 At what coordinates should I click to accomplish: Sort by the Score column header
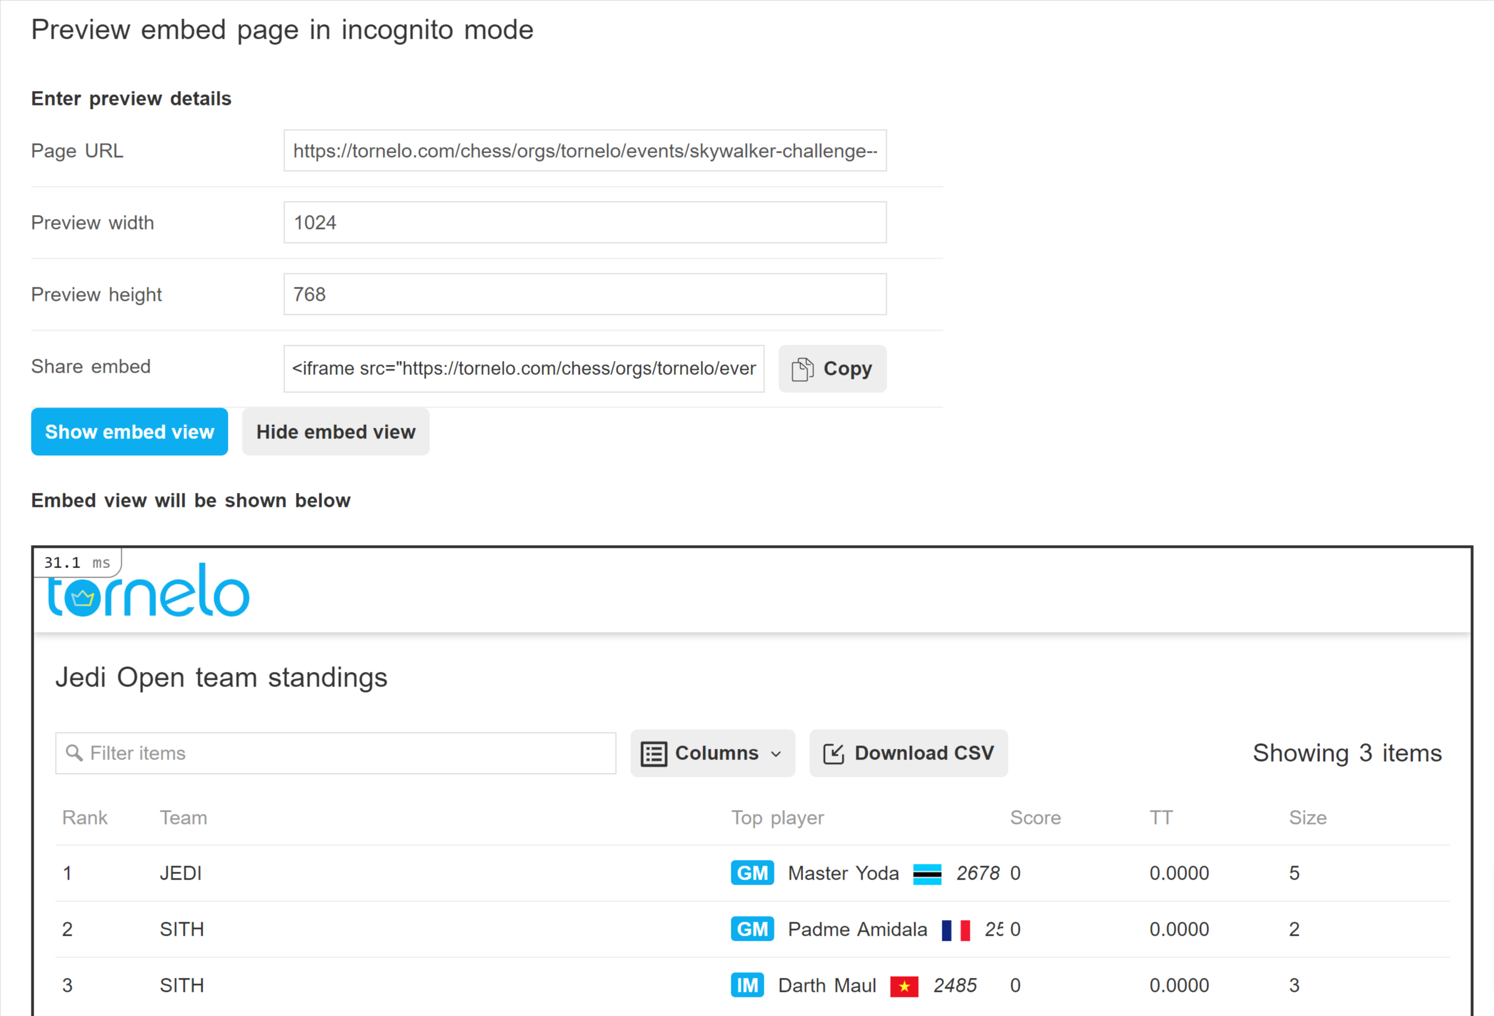pos(1035,817)
